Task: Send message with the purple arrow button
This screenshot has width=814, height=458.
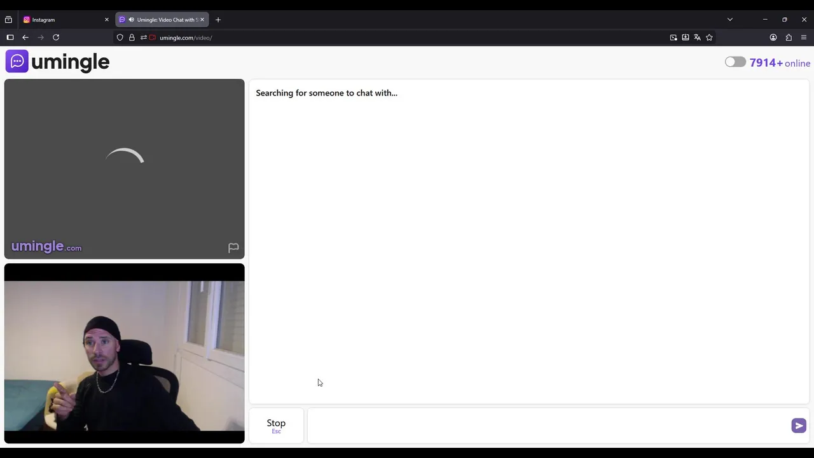Action: point(799,426)
